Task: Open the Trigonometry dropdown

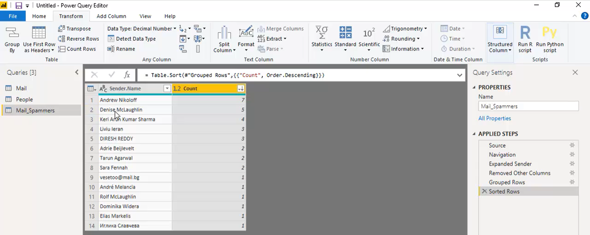Action: [x=405, y=28]
